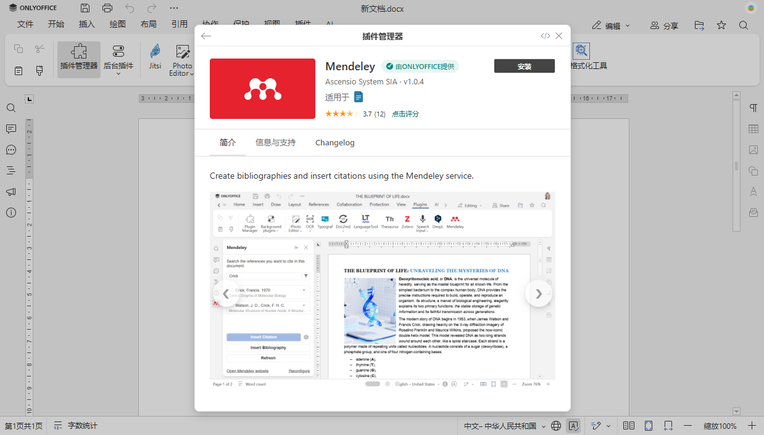The image size is (764, 435).
Task: Toggle spell checking in status bar
Action: (574, 426)
